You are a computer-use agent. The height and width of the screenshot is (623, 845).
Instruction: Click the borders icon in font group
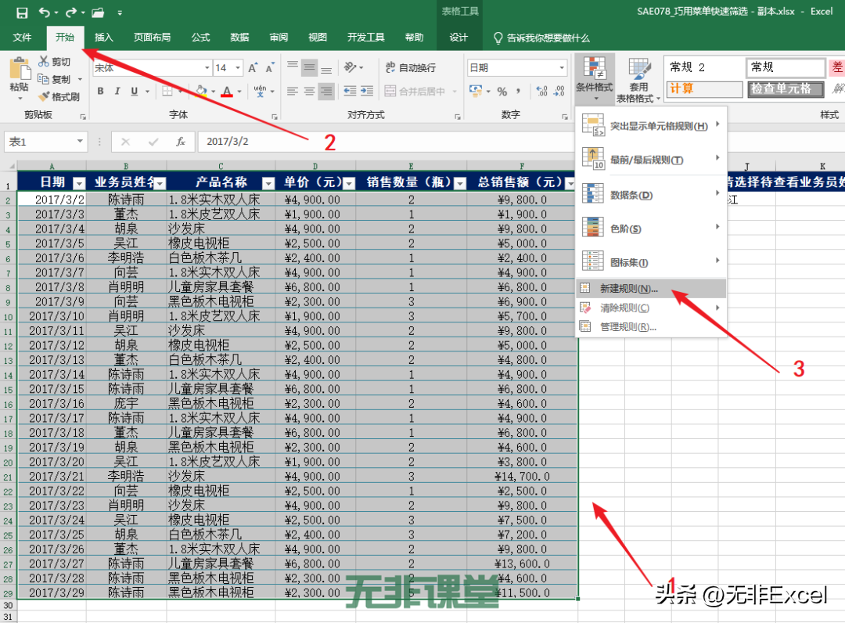point(167,91)
